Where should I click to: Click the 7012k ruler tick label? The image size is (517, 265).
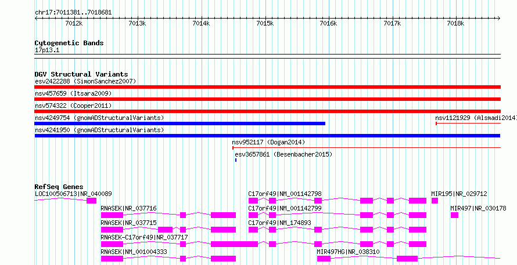pyautogui.click(x=74, y=23)
